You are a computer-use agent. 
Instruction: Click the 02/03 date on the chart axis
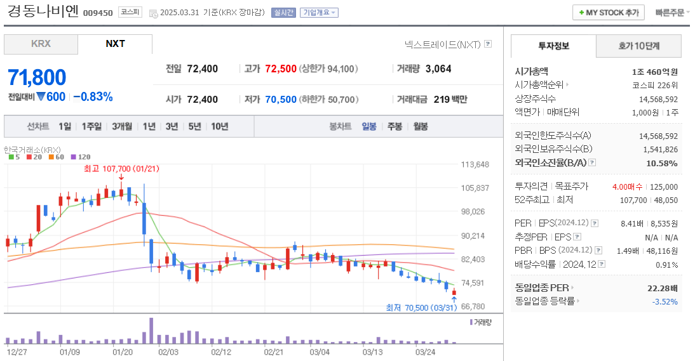(x=168, y=352)
